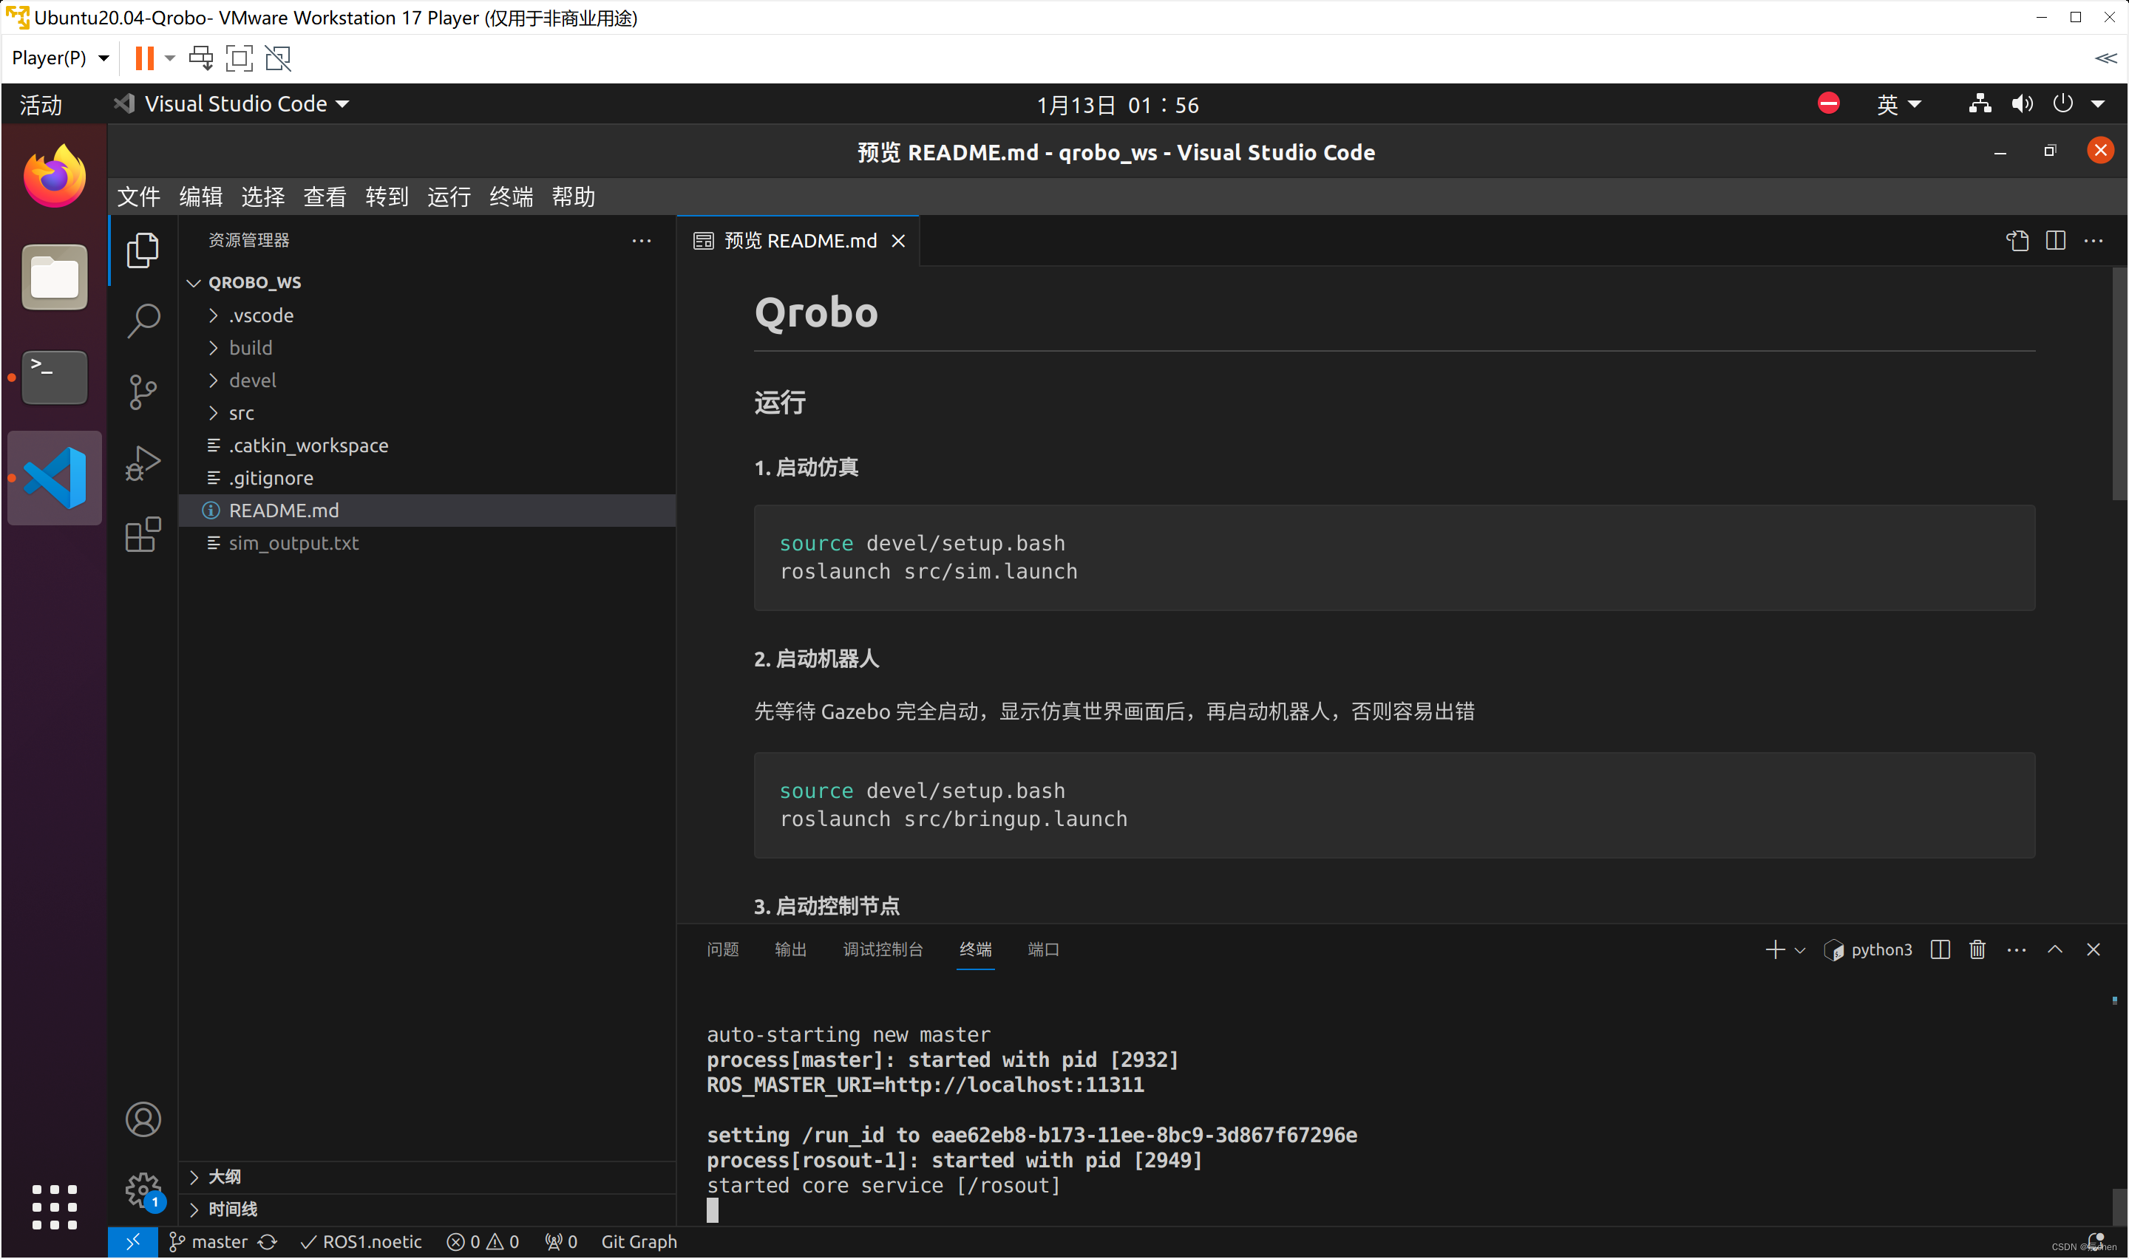2129x1259 pixels.
Task: Maximize the terminal panel size
Action: click(2054, 949)
